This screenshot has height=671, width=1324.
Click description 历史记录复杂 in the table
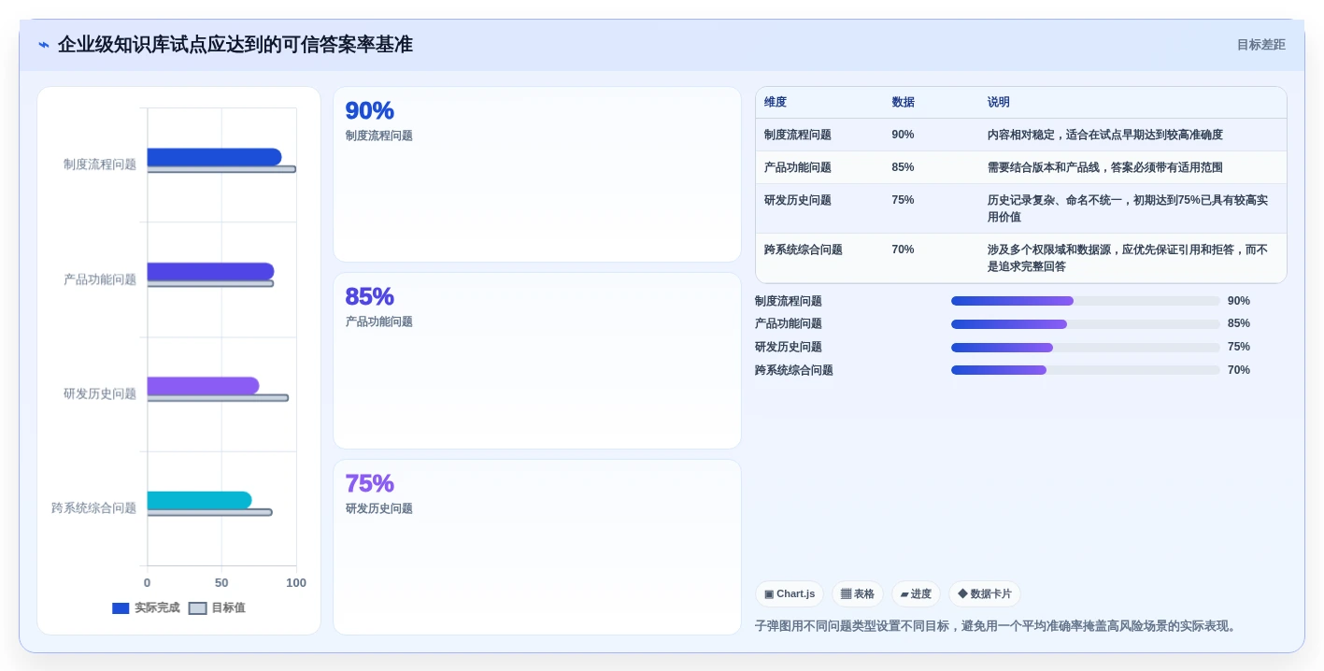coord(1128,208)
